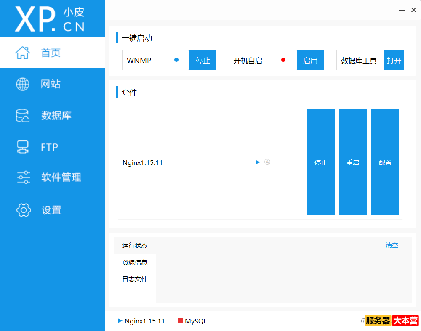Click the 软件管理 sliders icon
This screenshot has height=331, width=421.
tap(23, 177)
